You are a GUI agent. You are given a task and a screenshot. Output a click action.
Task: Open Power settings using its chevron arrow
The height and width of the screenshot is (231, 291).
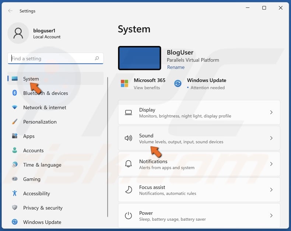(x=271, y=216)
